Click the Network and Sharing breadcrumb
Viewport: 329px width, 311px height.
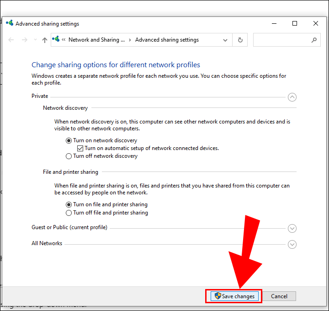96,40
